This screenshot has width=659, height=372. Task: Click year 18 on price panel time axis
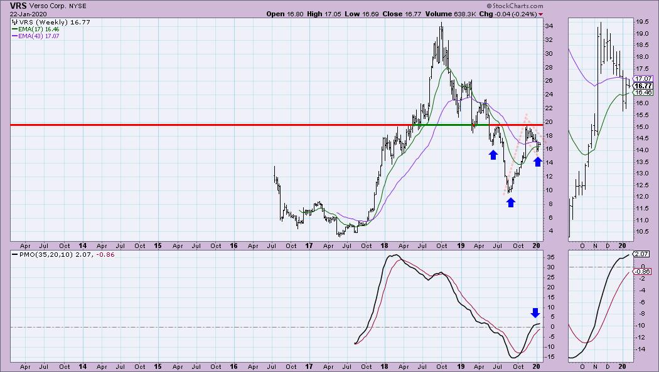click(385, 245)
